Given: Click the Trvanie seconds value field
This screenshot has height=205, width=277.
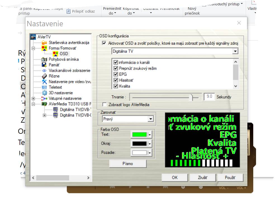Looking at the screenshot, I should point(209,96).
